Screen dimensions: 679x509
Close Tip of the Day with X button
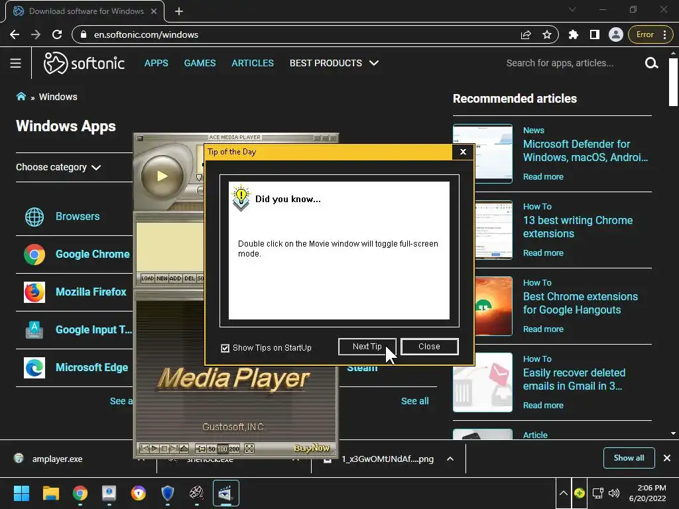(463, 152)
